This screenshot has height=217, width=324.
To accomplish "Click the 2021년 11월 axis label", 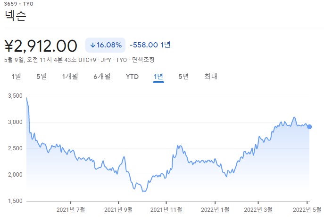I will (166, 210).
